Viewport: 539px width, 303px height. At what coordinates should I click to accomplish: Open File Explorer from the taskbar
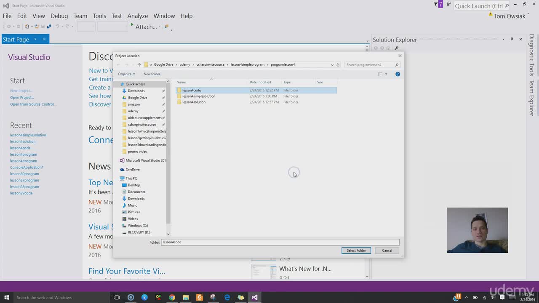(186, 298)
